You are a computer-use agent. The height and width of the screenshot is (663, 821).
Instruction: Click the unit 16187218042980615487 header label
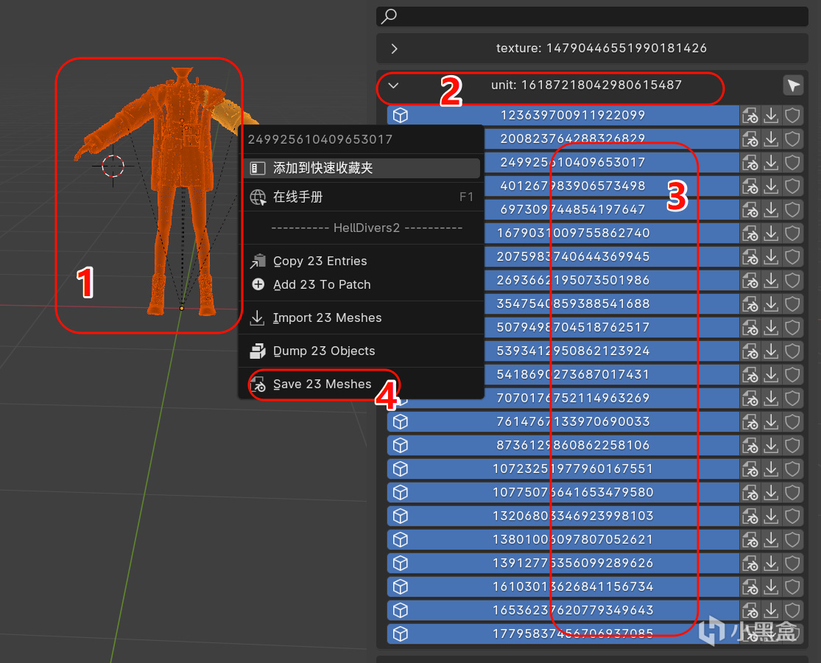click(x=586, y=85)
